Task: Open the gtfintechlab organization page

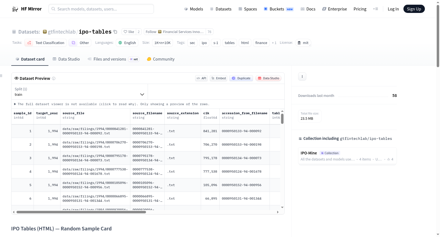Action: click(62, 32)
